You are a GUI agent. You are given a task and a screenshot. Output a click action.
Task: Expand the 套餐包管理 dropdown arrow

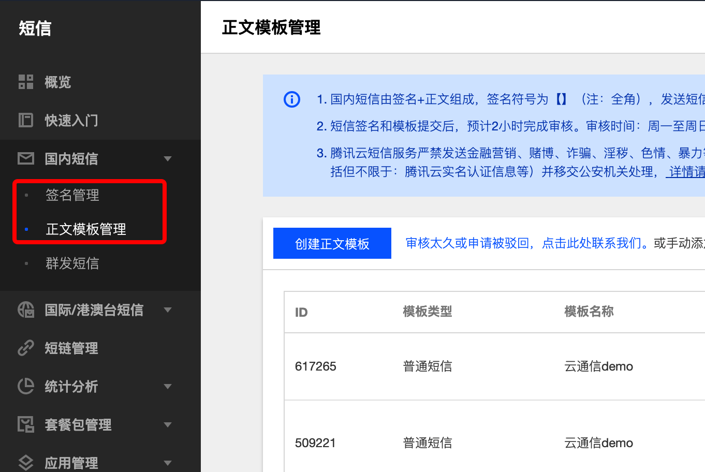click(x=167, y=424)
